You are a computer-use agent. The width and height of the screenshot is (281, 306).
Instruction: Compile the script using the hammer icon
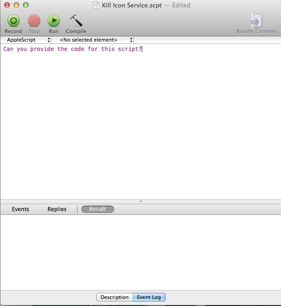pyautogui.click(x=76, y=21)
